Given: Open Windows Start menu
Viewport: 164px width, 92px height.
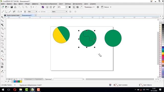Looking at the screenshot, I should click(x=3, y=90).
